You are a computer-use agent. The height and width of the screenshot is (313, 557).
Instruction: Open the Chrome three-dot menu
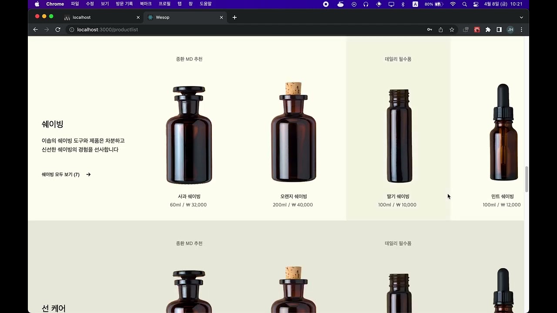(521, 30)
